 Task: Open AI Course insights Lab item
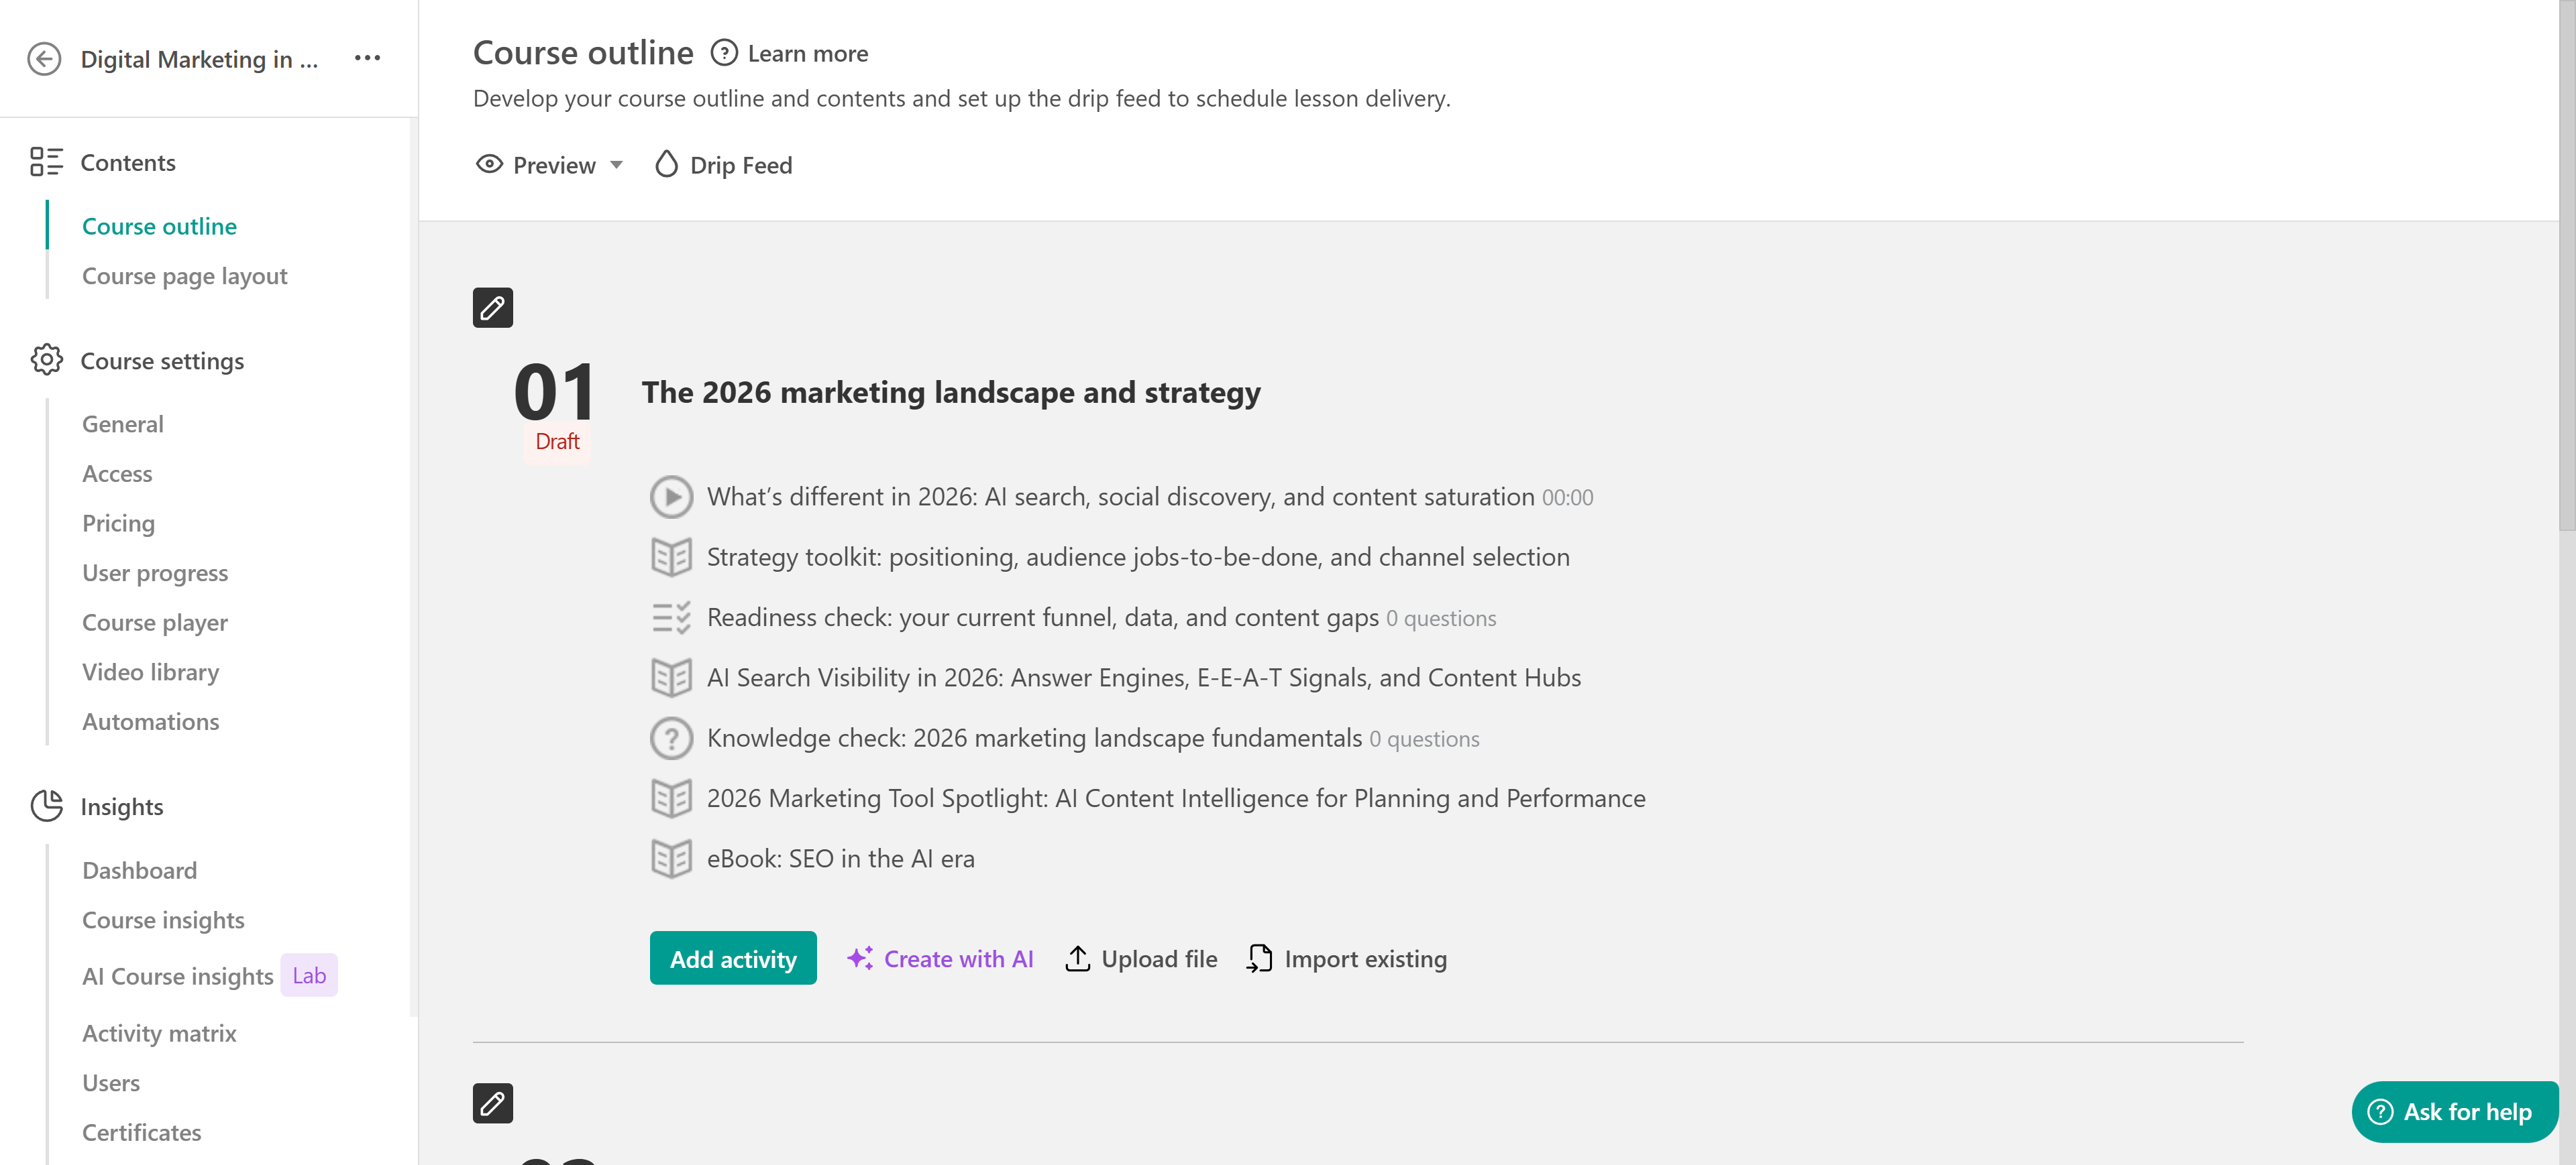(x=178, y=976)
